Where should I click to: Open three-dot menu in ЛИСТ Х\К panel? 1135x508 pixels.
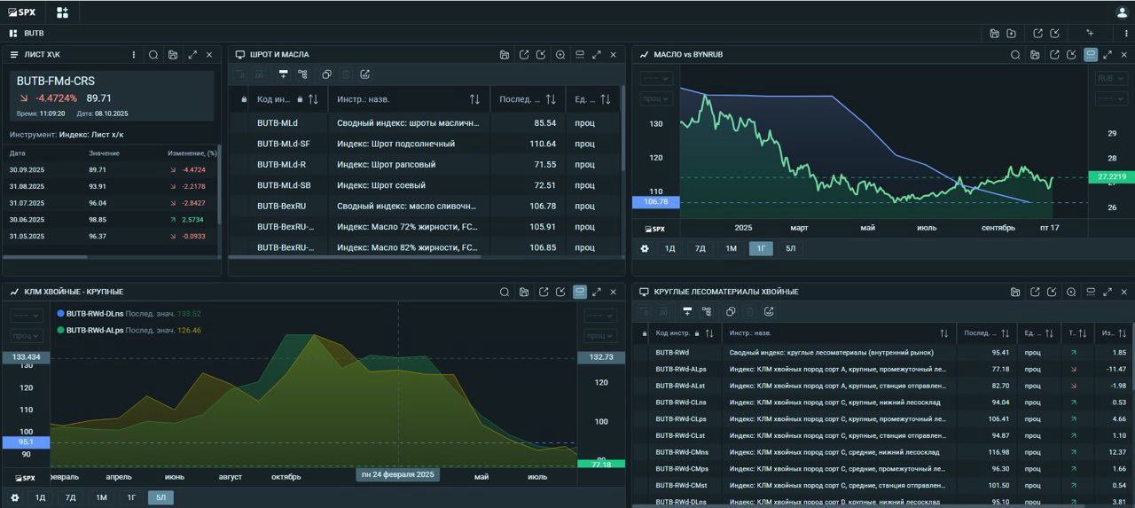134,54
